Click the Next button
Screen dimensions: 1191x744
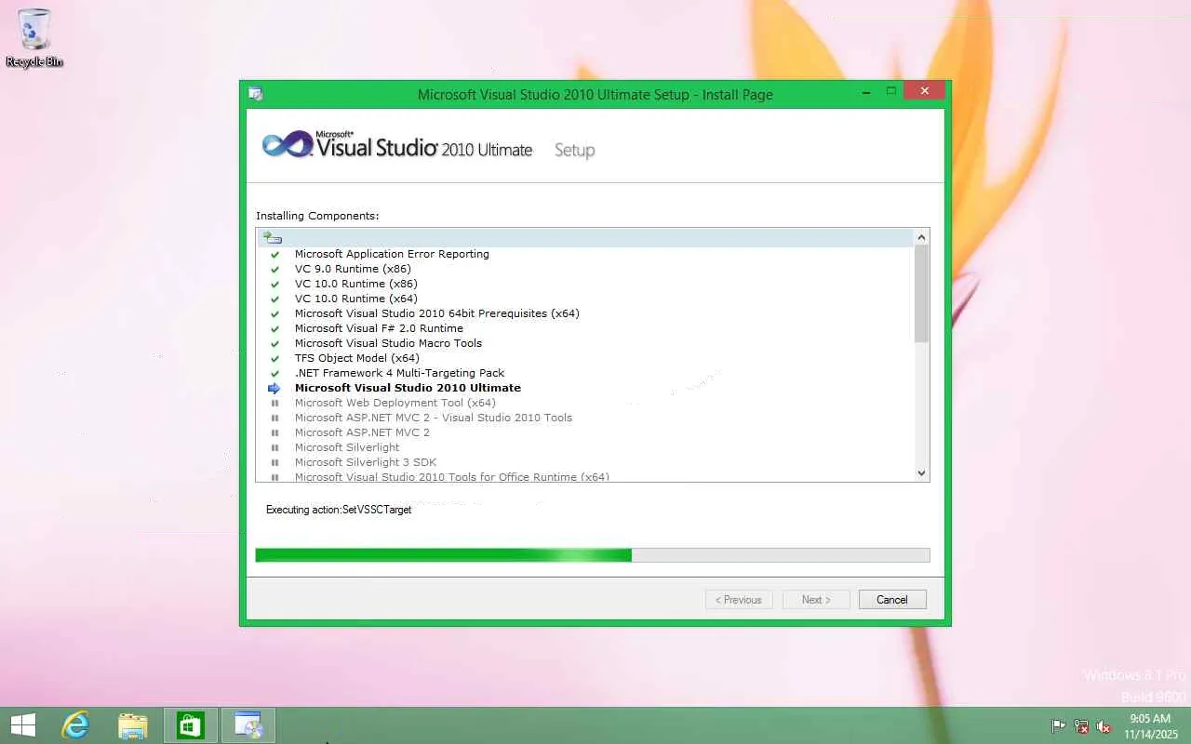[x=816, y=600]
